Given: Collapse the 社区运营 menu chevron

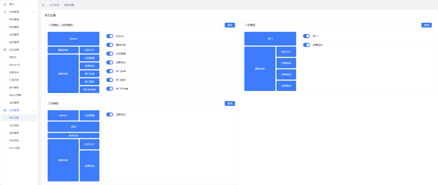Looking at the screenshot, I should pos(33,50).
